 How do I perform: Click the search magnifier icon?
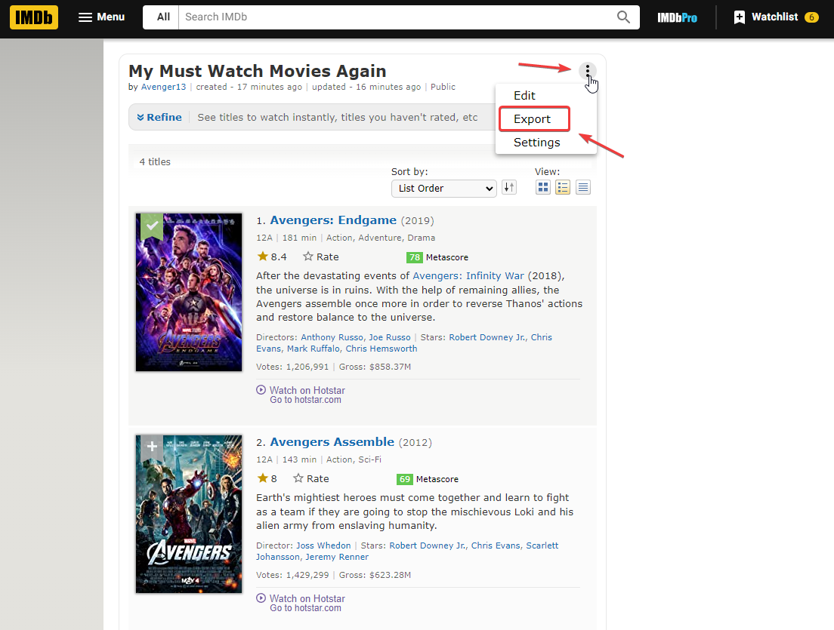tap(623, 17)
